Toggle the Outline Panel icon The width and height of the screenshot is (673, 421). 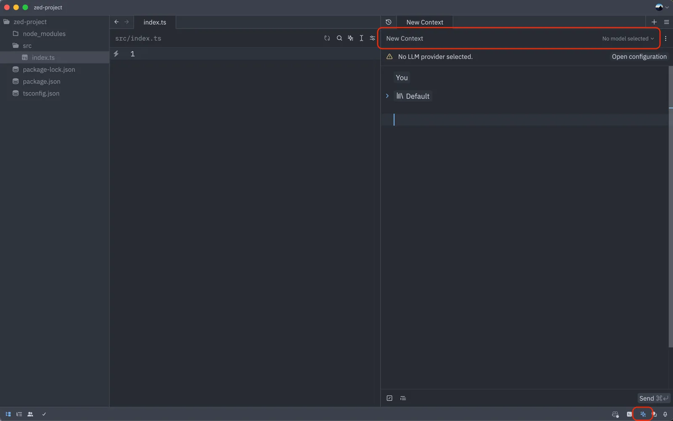click(x=19, y=414)
